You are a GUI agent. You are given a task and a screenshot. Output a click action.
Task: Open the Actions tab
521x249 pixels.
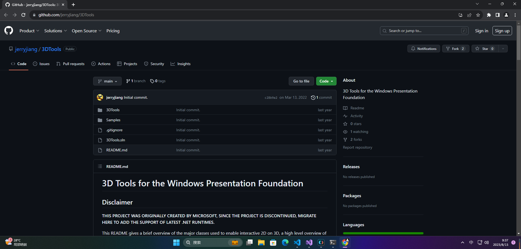coord(101,64)
